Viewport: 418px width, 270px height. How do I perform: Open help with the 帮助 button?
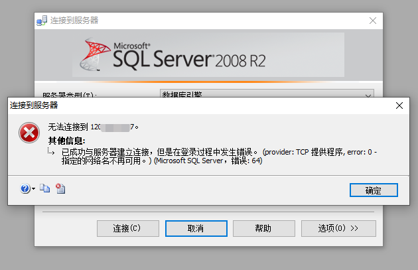click(x=264, y=228)
